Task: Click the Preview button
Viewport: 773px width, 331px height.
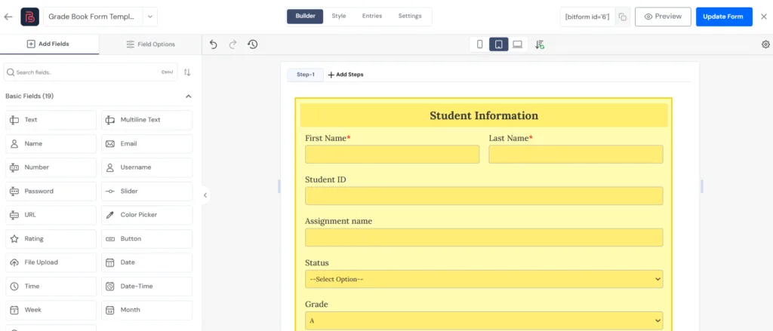Action: [663, 17]
